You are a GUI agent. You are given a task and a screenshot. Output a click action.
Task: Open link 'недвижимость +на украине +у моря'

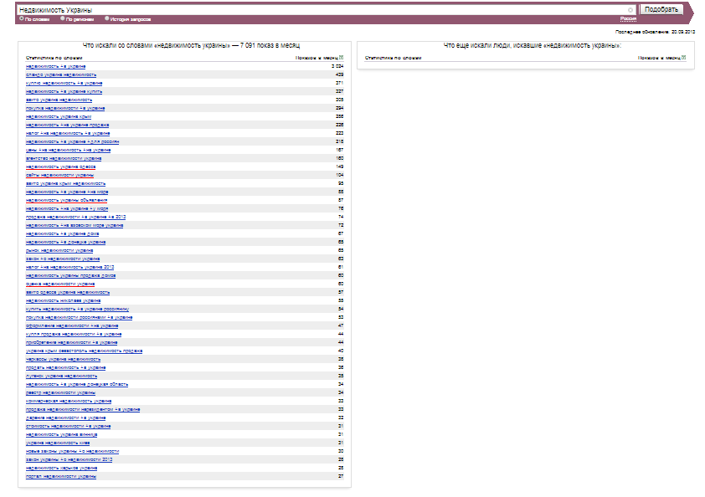click(x=67, y=209)
